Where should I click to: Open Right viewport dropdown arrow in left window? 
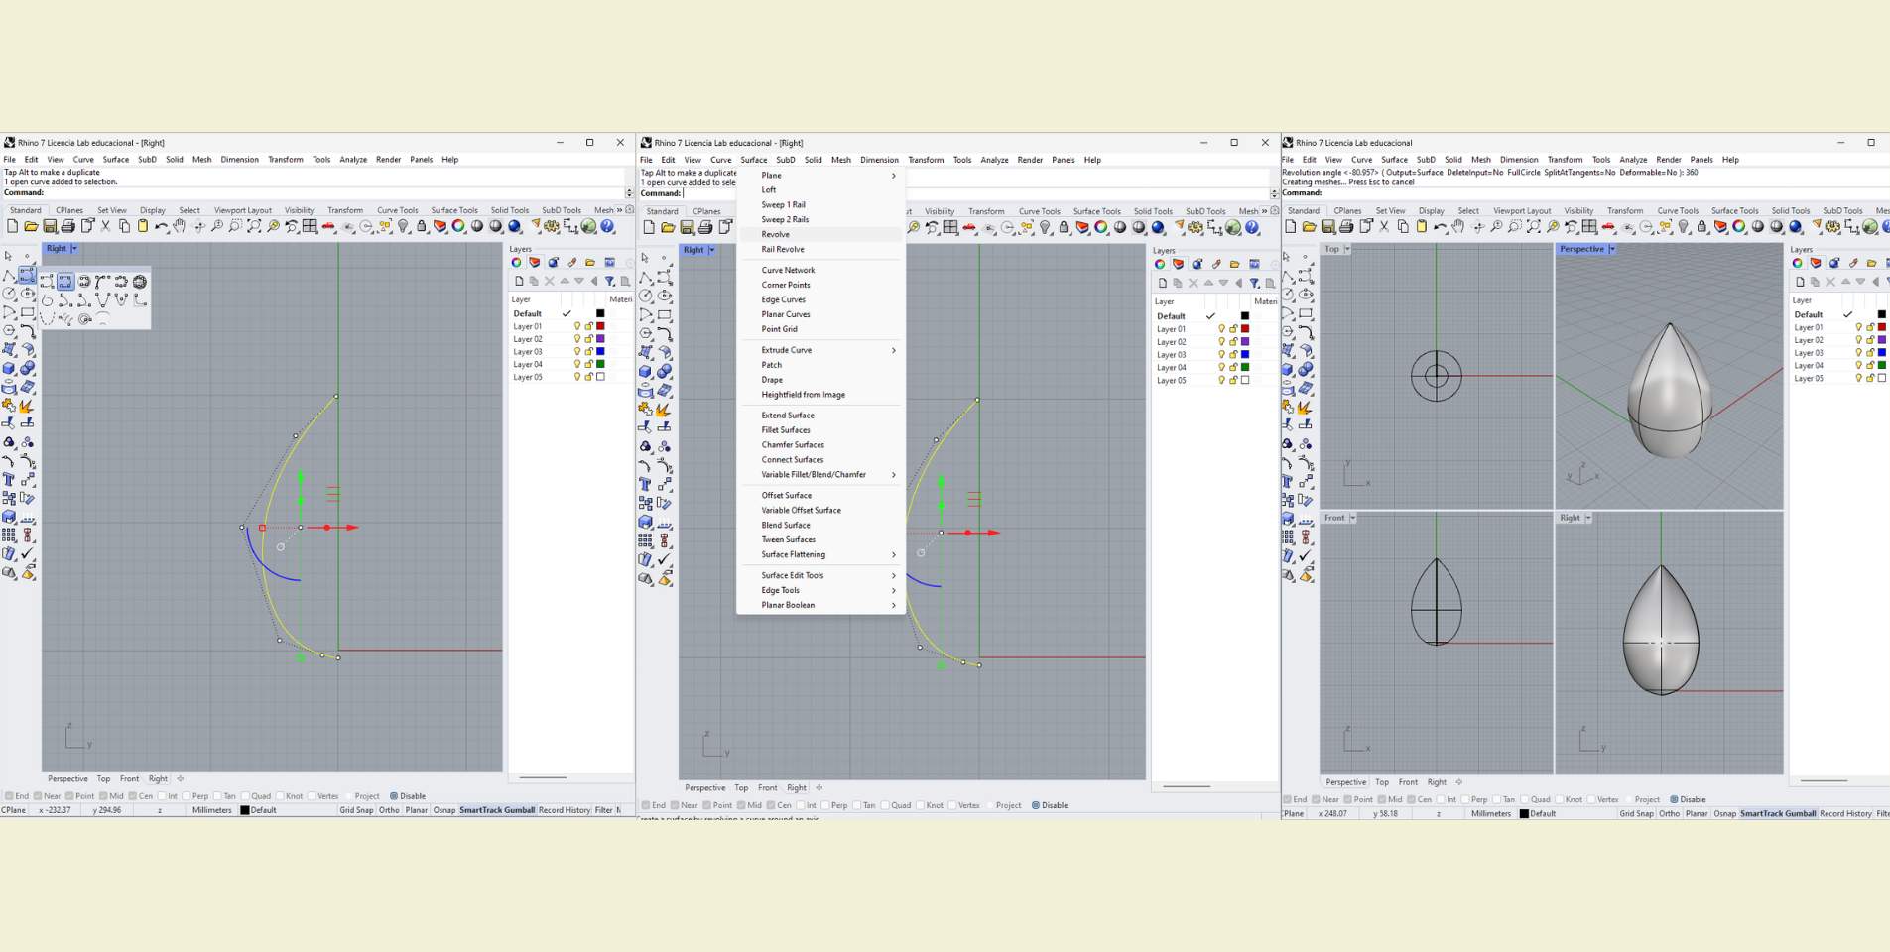(73, 249)
